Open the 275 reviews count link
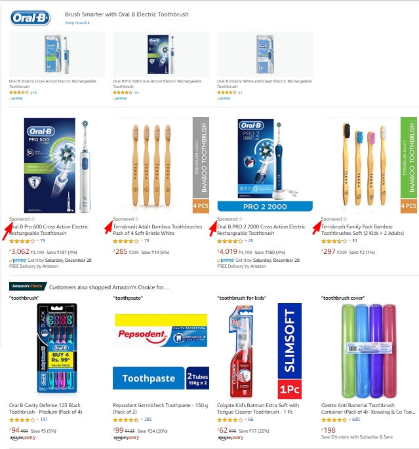 (33, 93)
